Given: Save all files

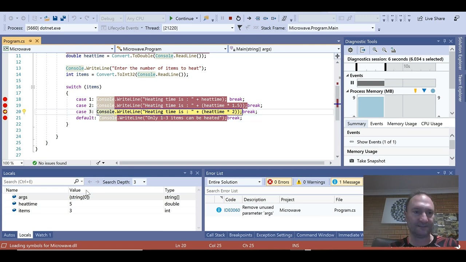Looking at the screenshot, I should coord(63,19).
